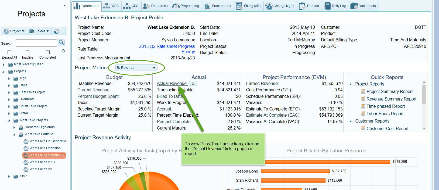
Task: Focus the Search input field
Action: tap(36, 43)
